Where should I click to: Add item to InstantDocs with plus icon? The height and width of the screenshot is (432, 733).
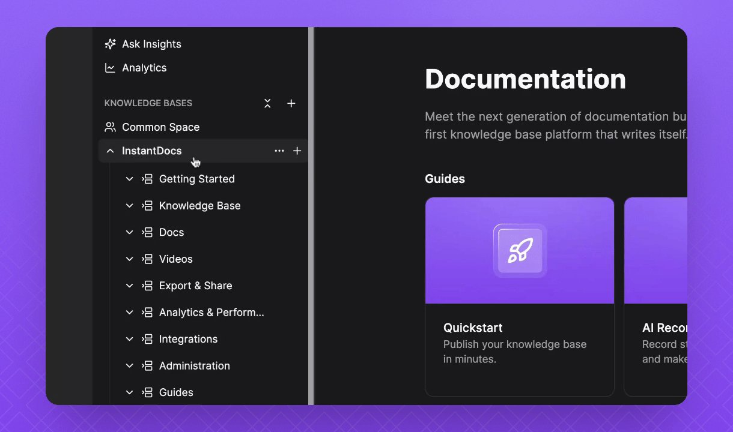[x=297, y=151]
